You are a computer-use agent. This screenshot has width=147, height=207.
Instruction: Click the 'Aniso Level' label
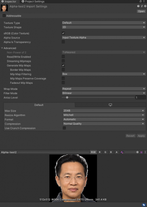point(10,97)
